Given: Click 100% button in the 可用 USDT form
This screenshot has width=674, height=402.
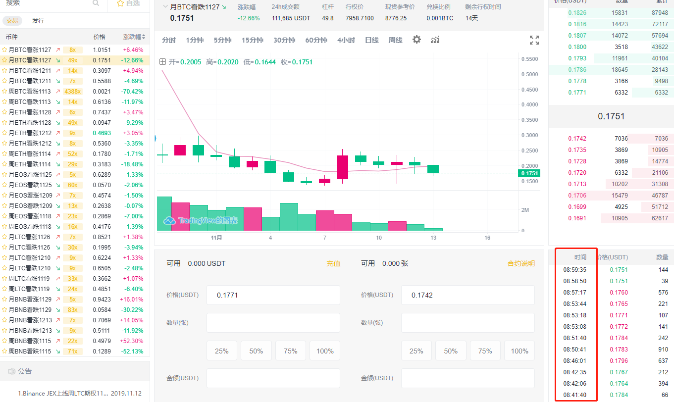Looking at the screenshot, I should coord(325,351).
